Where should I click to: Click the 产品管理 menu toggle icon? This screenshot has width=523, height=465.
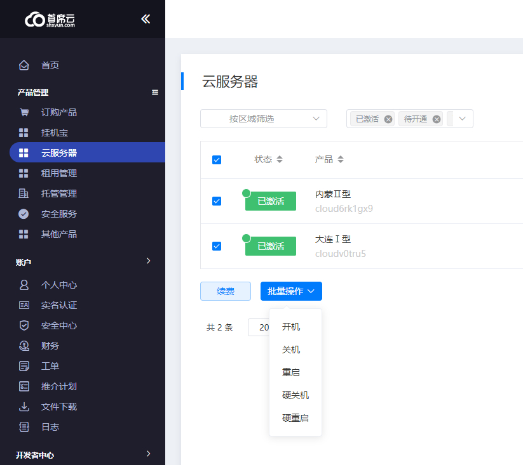pyautogui.click(x=155, y=93)
